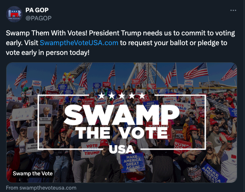Click the 'Swamp the Vote' card caption

33,173
